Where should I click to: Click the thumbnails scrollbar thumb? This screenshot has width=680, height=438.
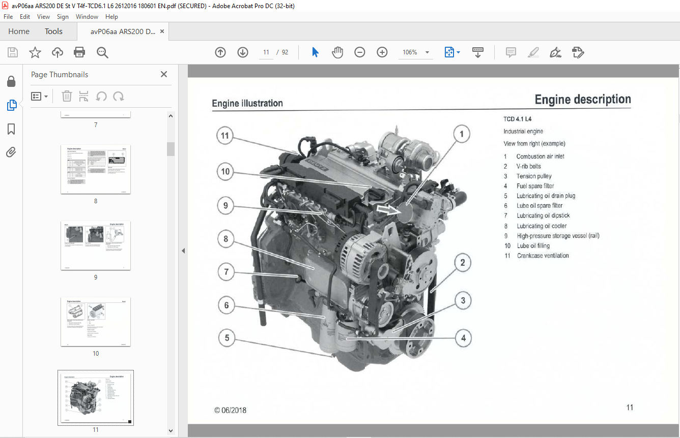(171, 149)
